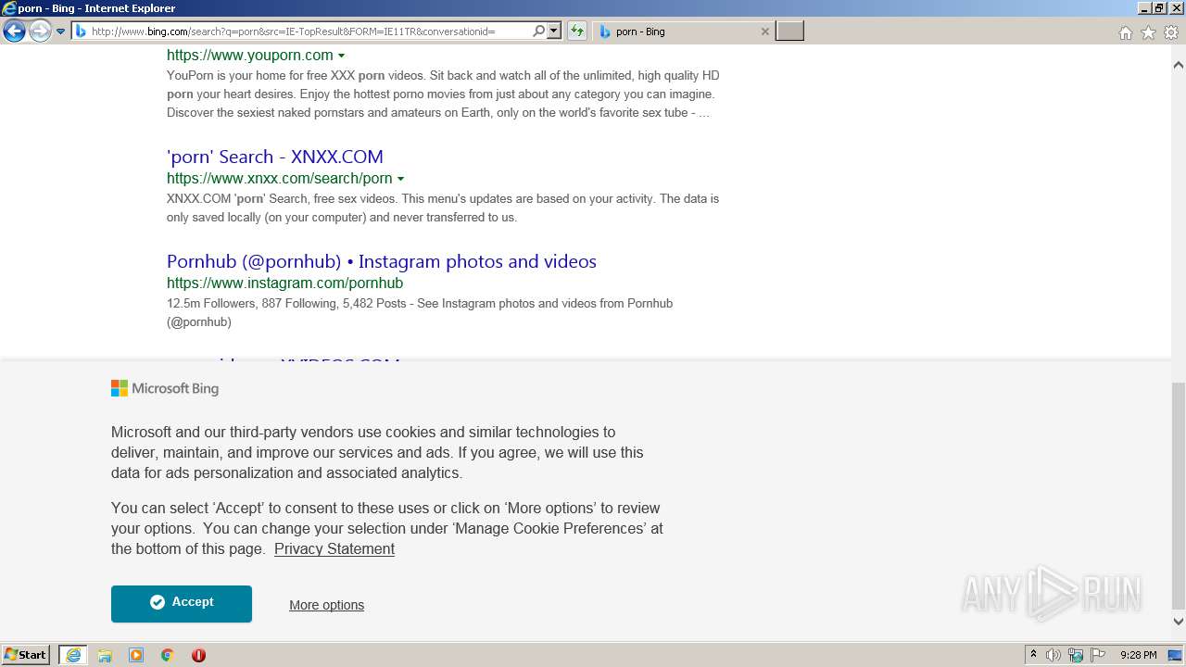The image size is (1186, 667).
Task: Expand the youporn.com URL options arrow
Action: 342,56
